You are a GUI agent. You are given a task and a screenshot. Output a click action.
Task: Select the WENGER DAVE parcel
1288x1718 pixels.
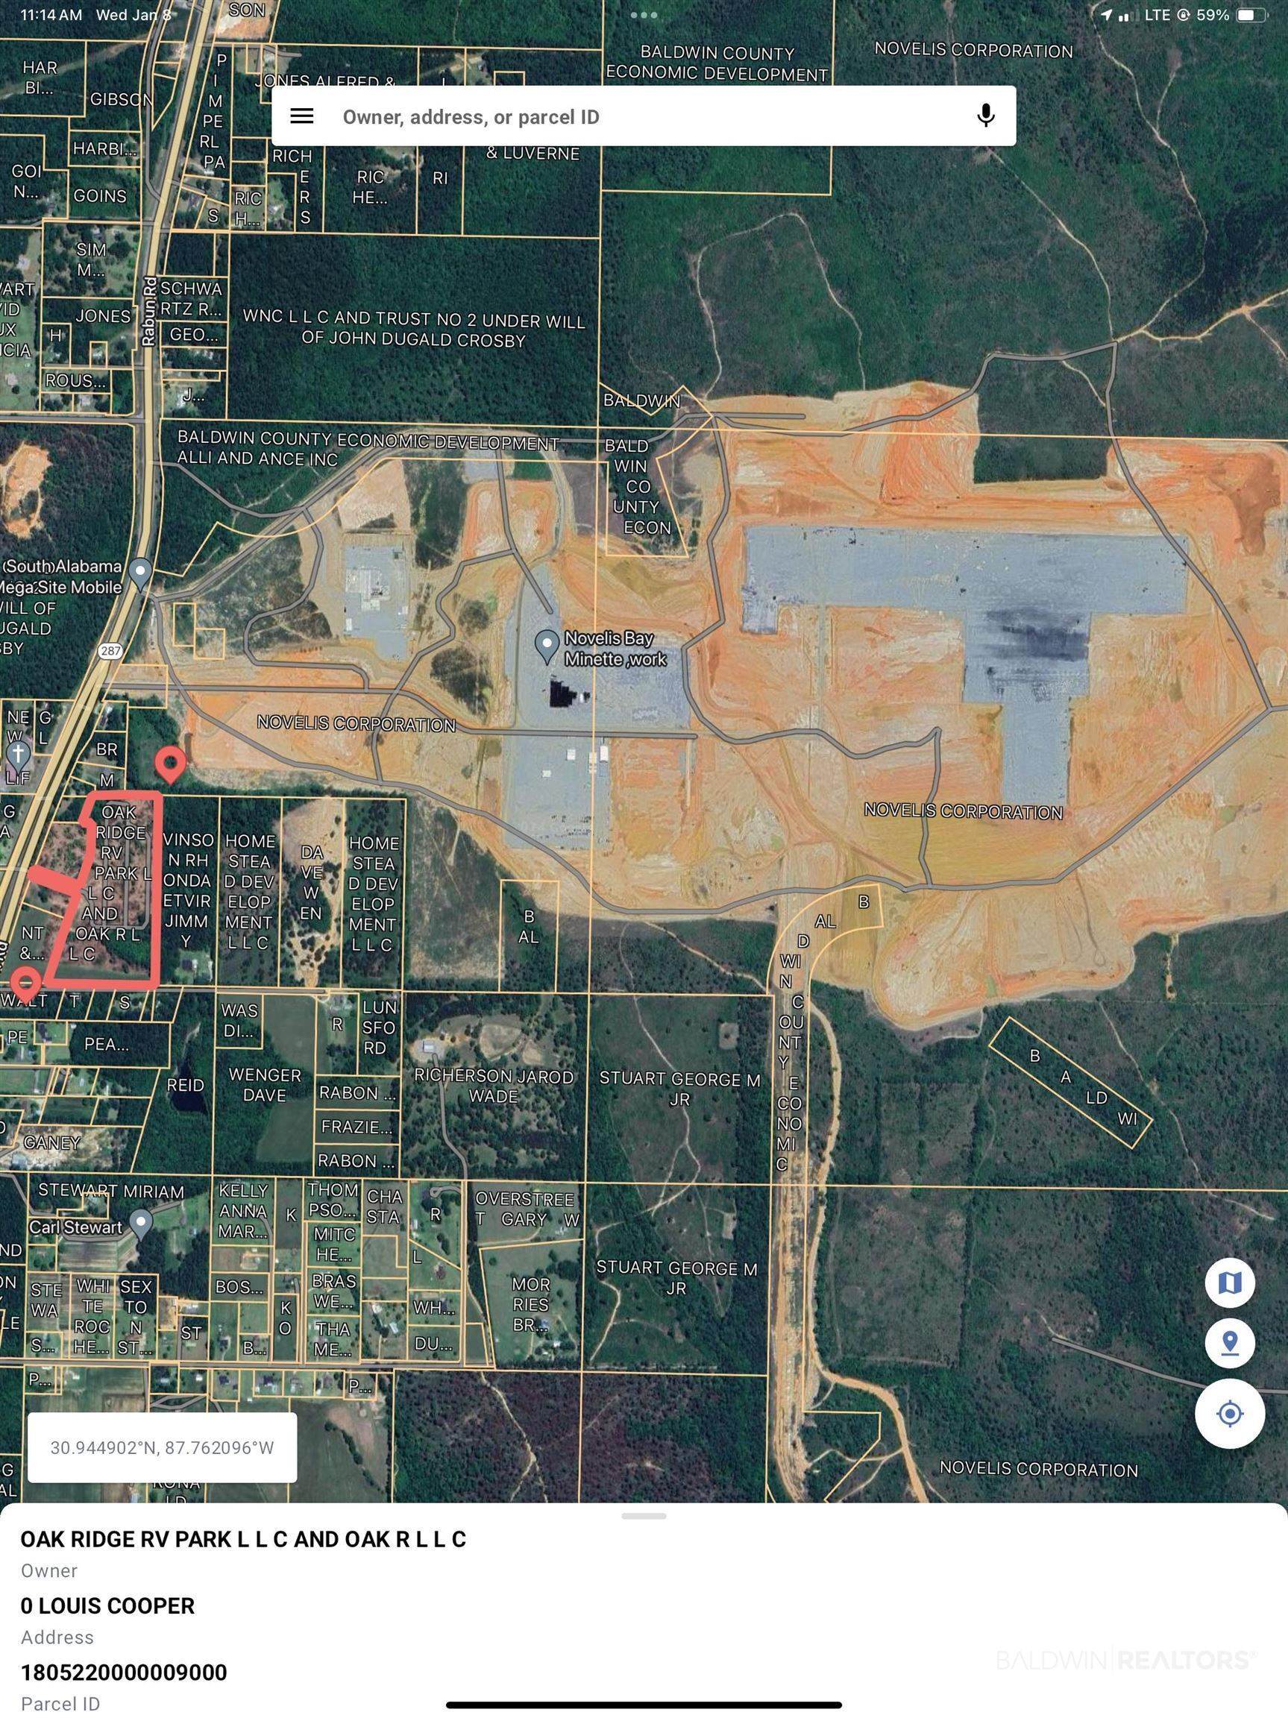click(264, 1085)
